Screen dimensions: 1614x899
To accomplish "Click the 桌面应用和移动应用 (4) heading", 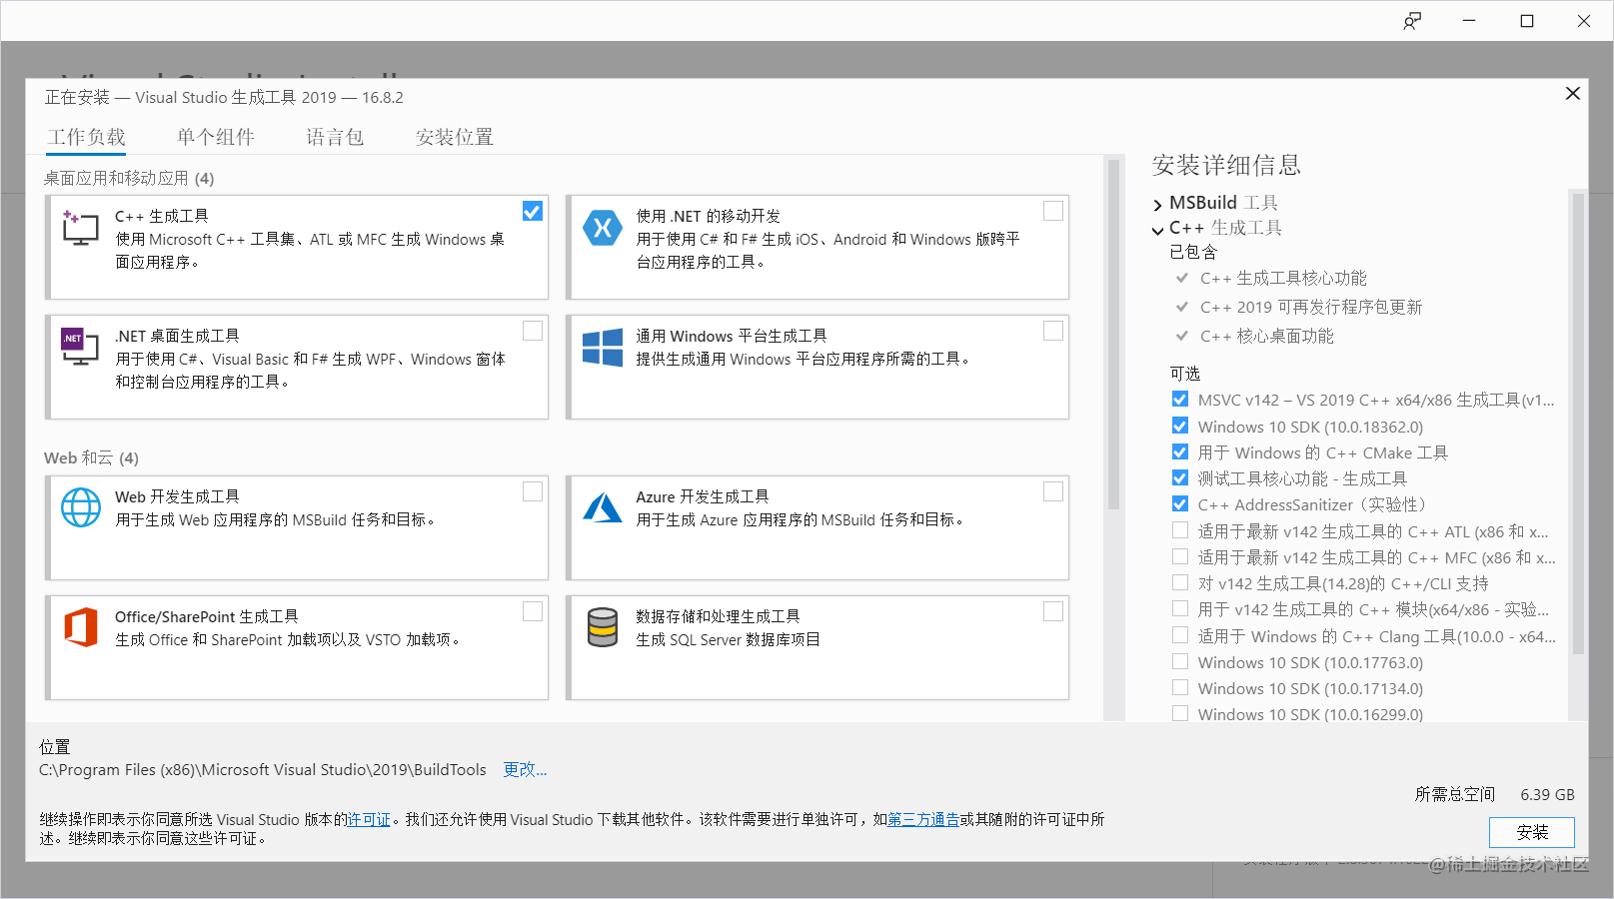I will tap(129, 179).
